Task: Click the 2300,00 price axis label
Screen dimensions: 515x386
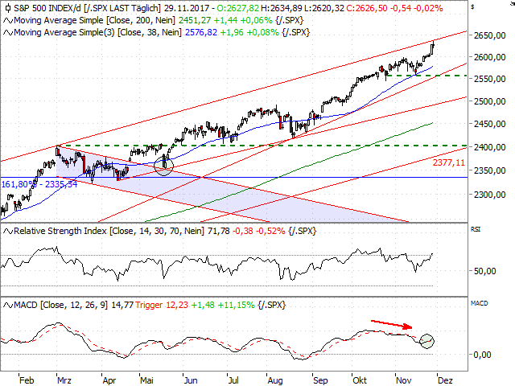Action: [489, 195]
